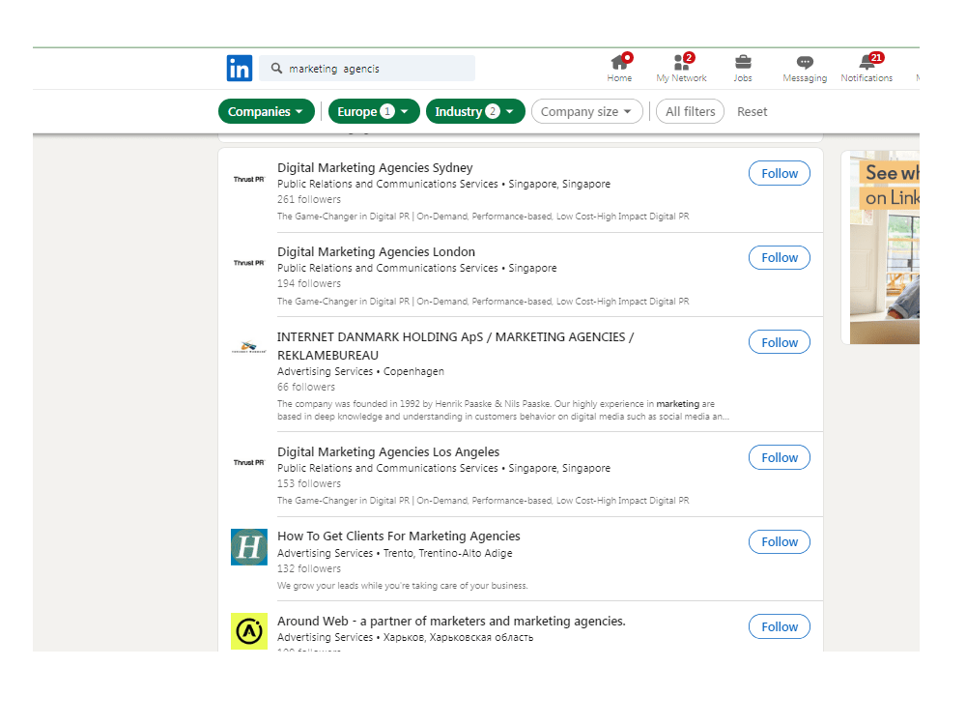
Task: Open the Companies filter dropdown
Action: (267, 111)
